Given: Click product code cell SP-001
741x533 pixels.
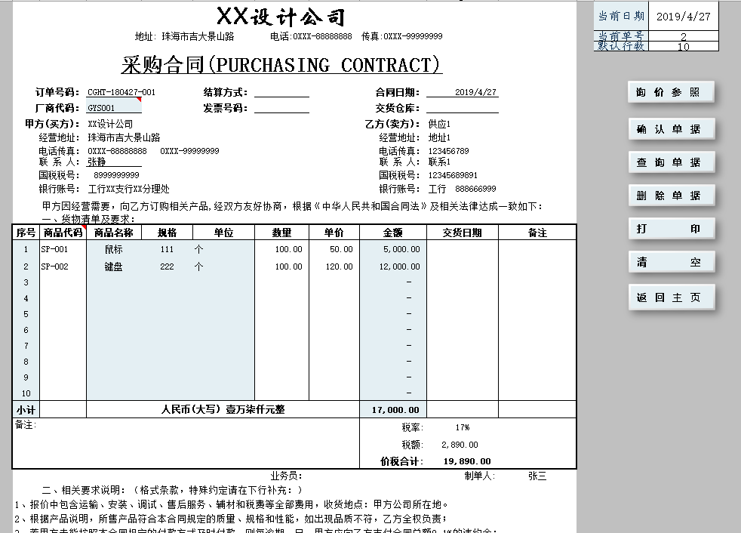Looking at the screenshot, I should click(63, 249).
